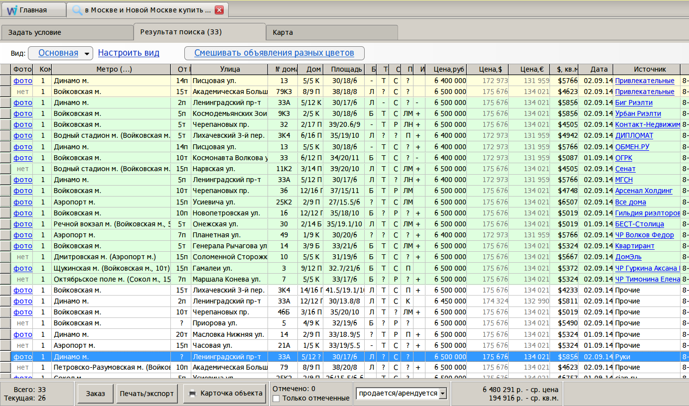Image resolution: width=689 pixels, height=406 pixels.
Task: Select the Нарвская ул. street cell
Action: tap(230, 169)
